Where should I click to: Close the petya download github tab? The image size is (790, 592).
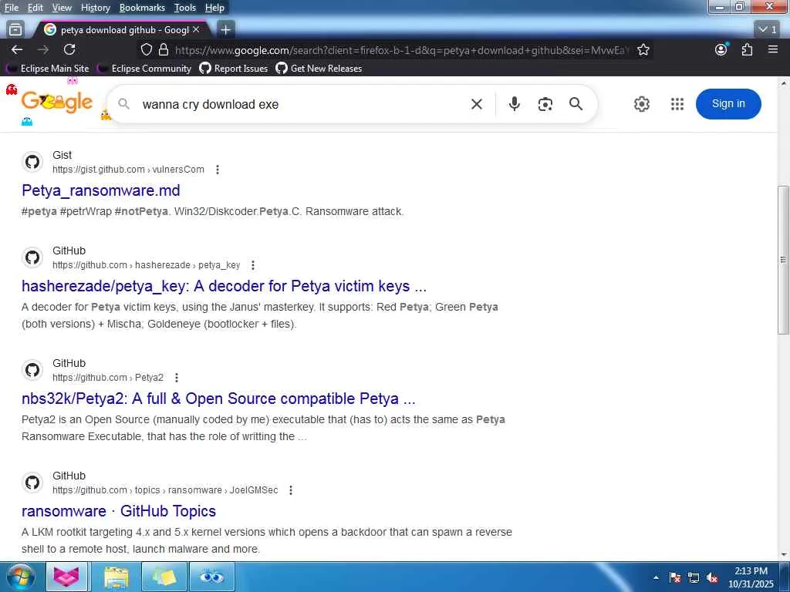click(x=196, y=30)
